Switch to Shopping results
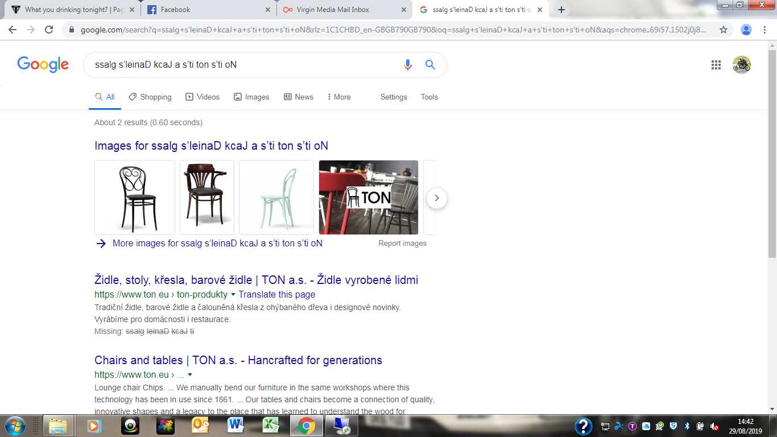Screen dimensions: 777x437 click(x=150, y=97)
